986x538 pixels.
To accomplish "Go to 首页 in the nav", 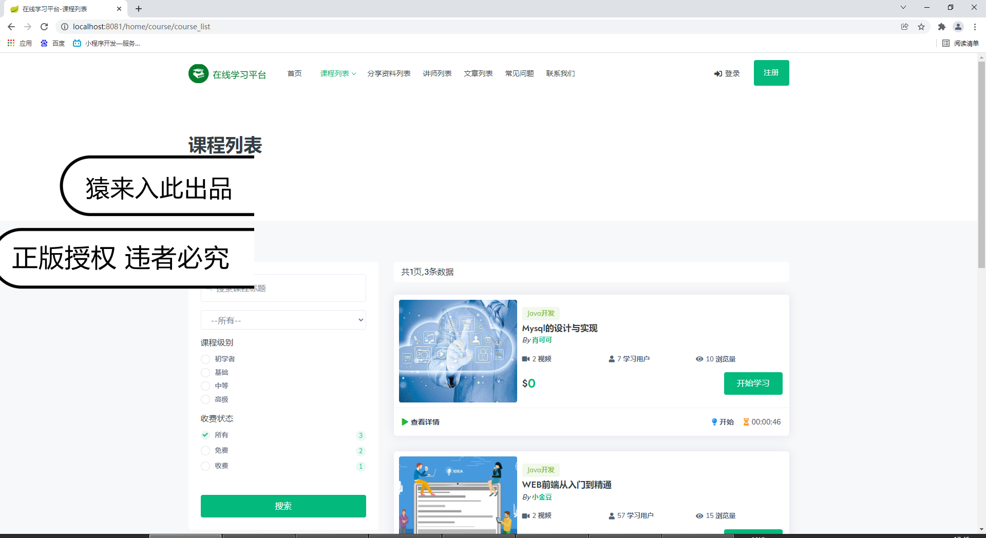I will click(294, 73).
